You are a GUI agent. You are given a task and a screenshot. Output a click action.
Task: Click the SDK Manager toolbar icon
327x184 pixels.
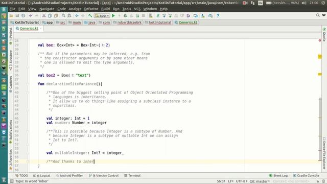pos(203,16)
